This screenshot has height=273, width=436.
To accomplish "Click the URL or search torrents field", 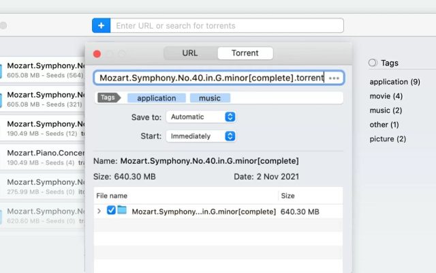I will point(227,26).
